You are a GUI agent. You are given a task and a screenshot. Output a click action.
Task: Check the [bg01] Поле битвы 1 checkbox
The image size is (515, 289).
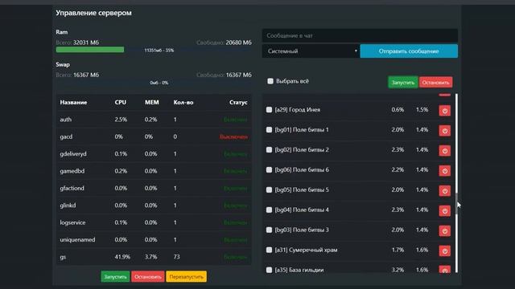coord(269,130)
